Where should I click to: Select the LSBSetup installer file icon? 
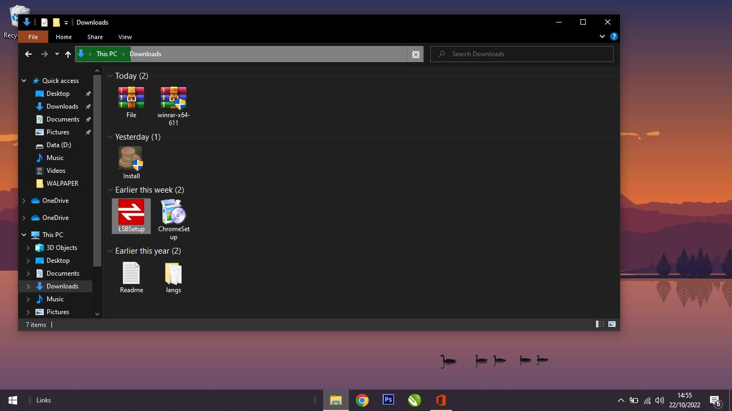pyautogui.click(x=131, y=212)
